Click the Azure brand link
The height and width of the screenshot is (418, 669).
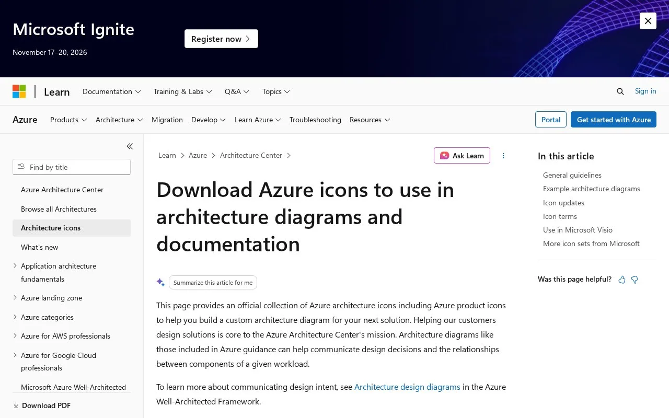point(25,120)
